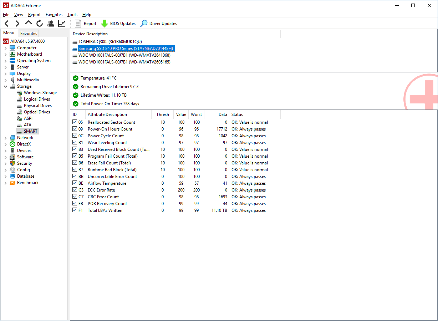Click the Driver Updates button label

click(163, 24)
